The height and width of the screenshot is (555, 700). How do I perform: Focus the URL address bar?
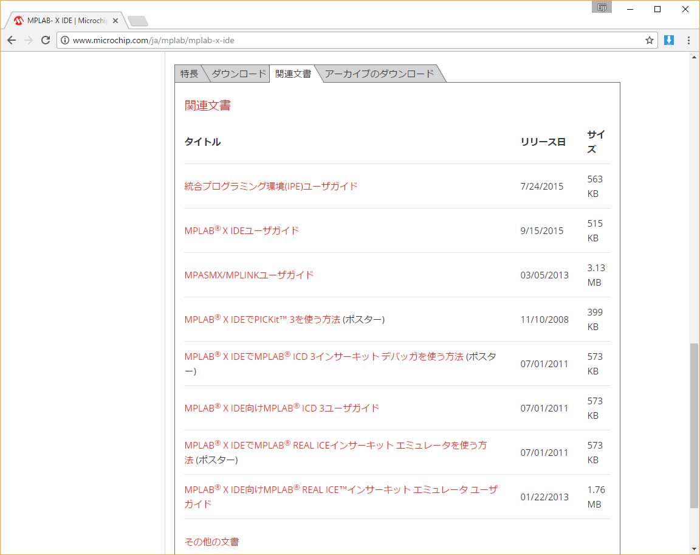357,40
